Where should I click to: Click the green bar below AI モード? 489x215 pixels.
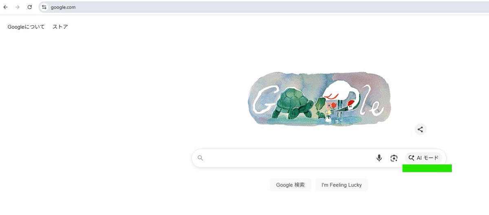[x=427, y=168]
